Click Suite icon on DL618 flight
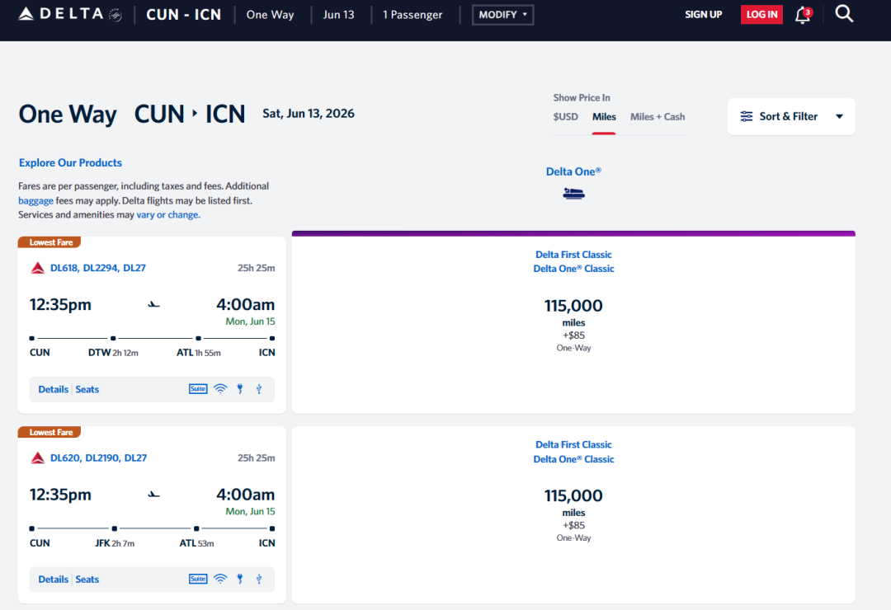The image size is (891, 610). [x=198, y=389]
